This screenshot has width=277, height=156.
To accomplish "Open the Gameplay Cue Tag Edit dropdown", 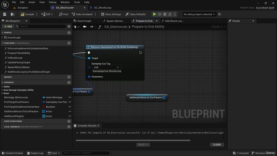I will click(106, 68).
